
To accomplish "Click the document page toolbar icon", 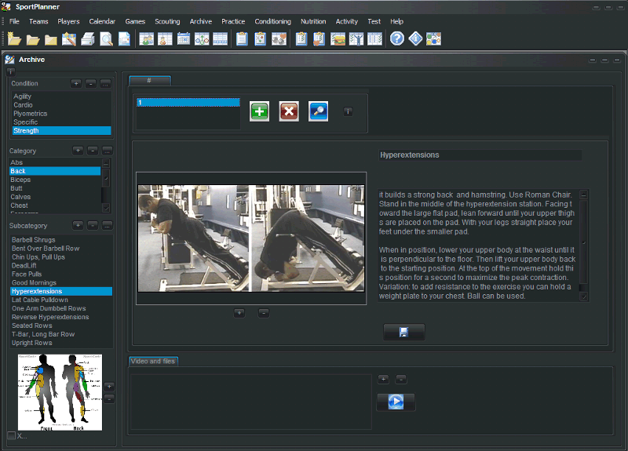I will 124,38.
